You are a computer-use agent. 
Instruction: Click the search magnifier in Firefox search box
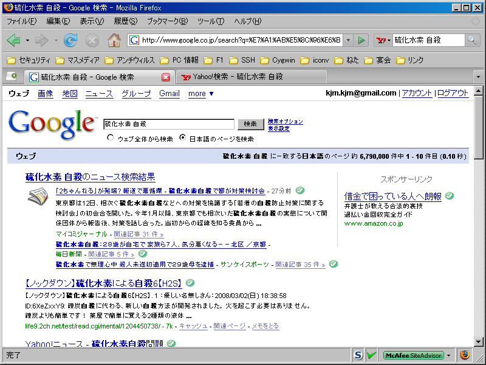[472, 40]
